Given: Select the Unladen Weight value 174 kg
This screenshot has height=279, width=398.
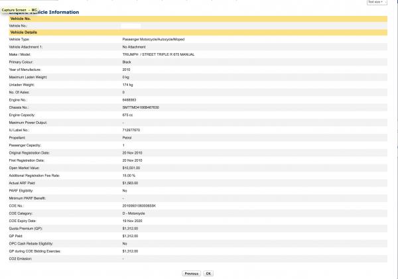Looking at the screenshot, I should coord(127,85).
